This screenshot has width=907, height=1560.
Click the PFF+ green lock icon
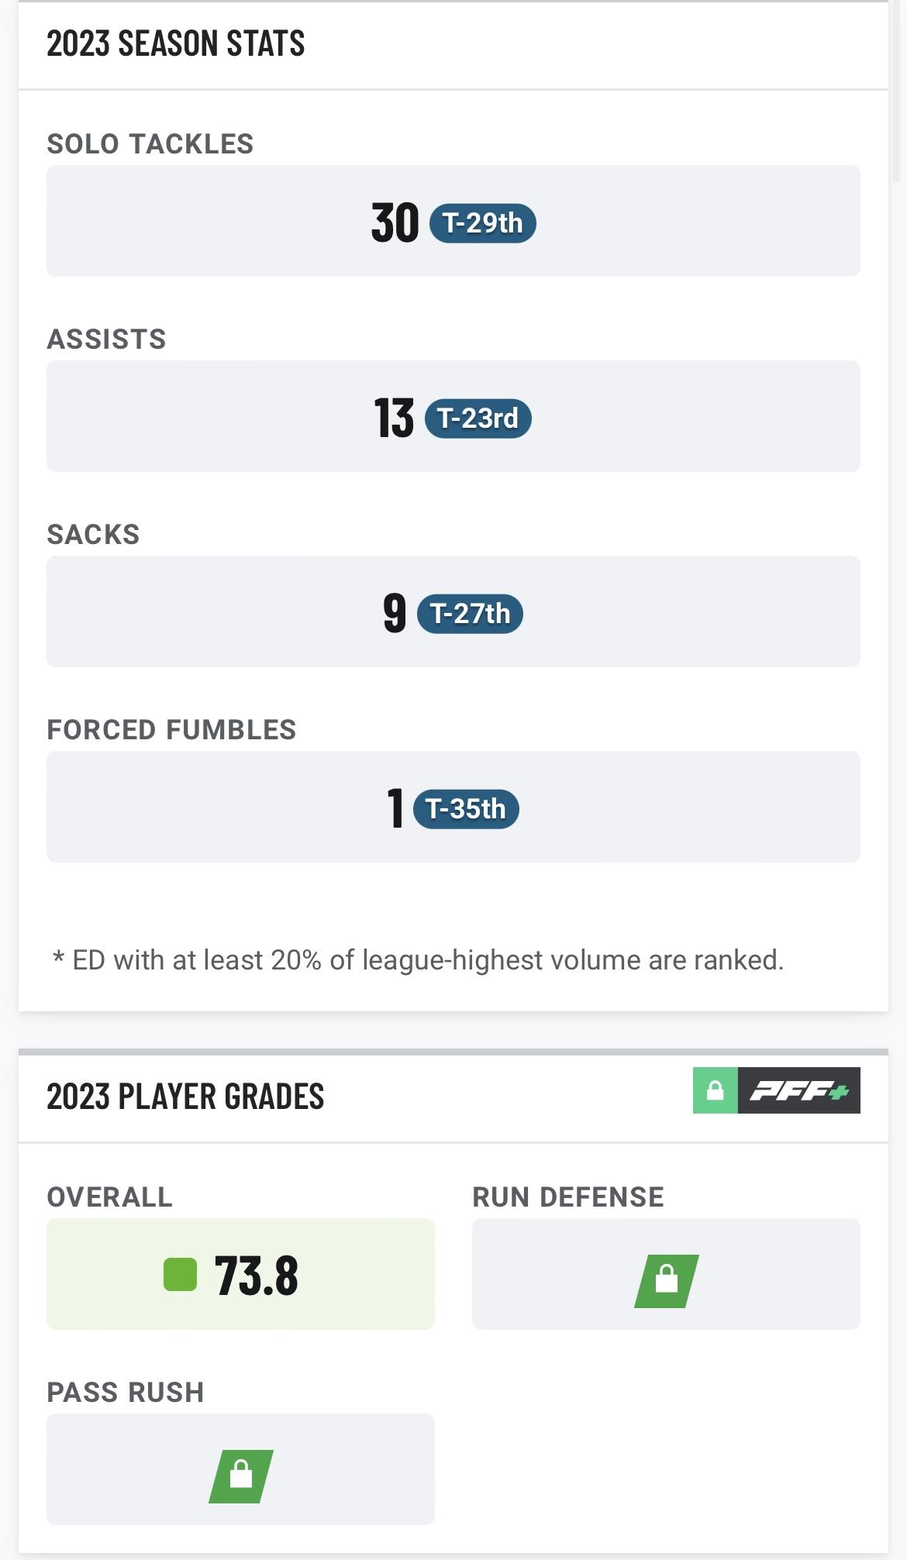(715, 1091)
